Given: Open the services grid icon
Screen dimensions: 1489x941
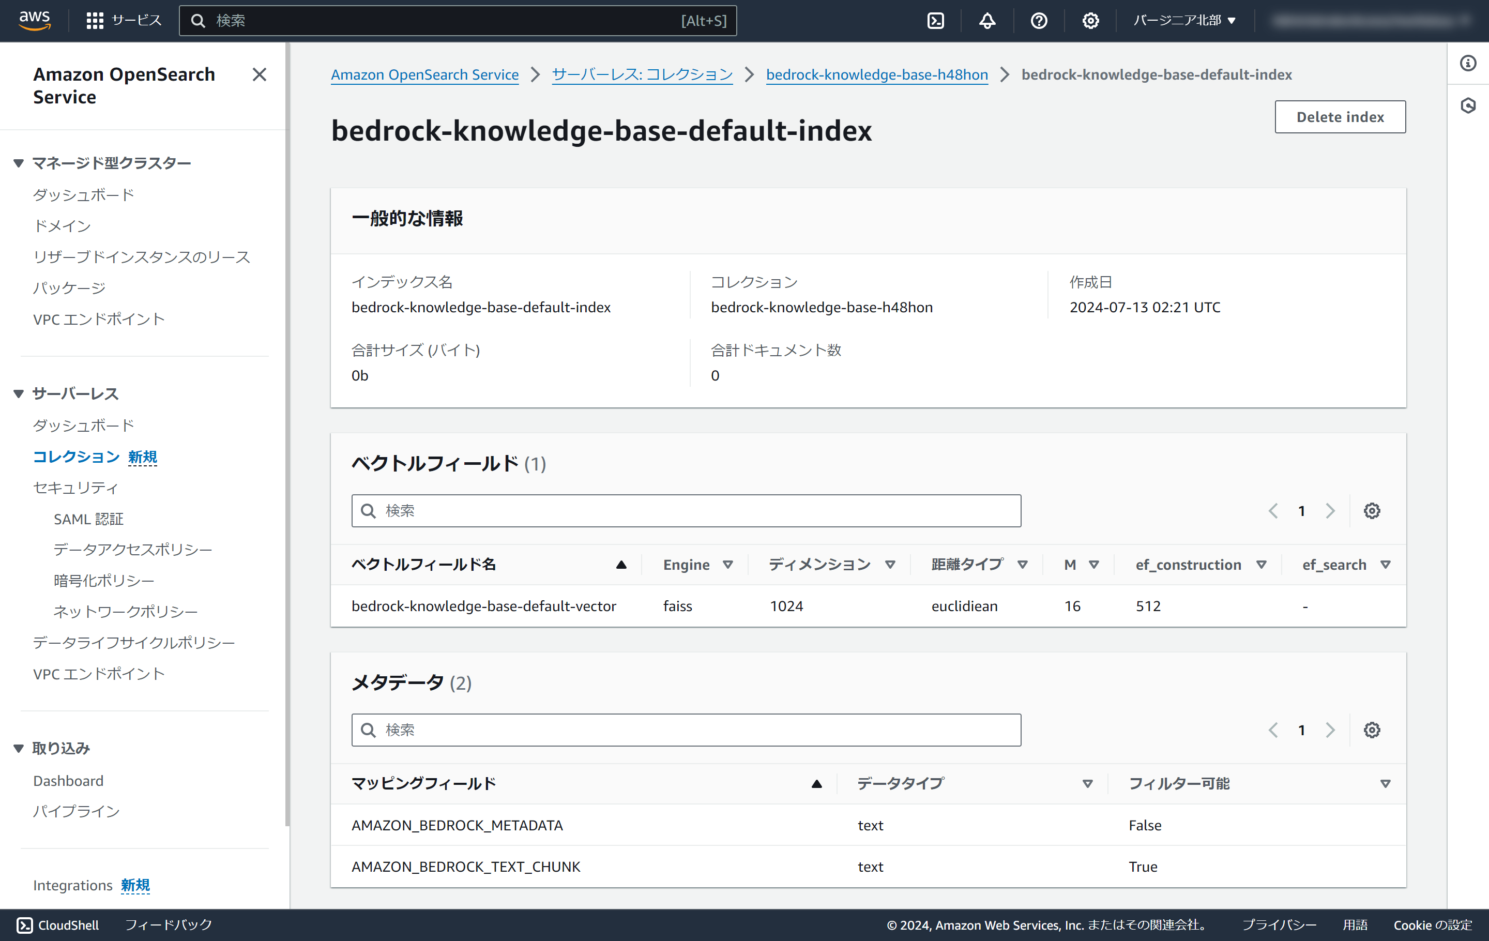Looking at the screenshot, I should 95,20.
